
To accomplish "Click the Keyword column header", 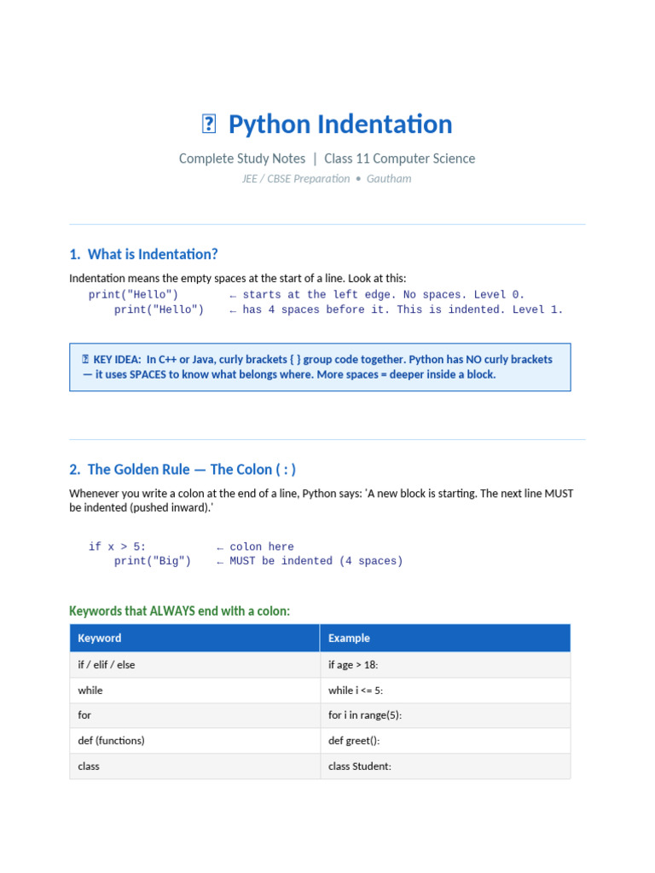I will (x=100, y=638).
